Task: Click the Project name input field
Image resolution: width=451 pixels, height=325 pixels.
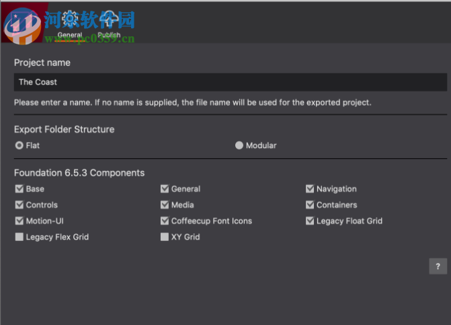Action: coord(231,82)
